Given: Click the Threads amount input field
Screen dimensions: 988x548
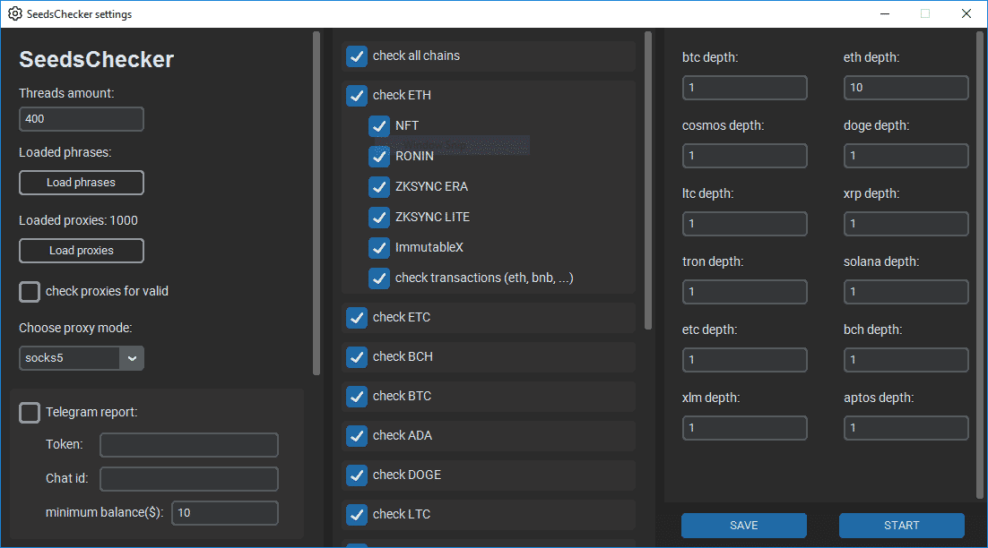Looking at the screenshot, I should pyautogui.click(x=81, y=119).
